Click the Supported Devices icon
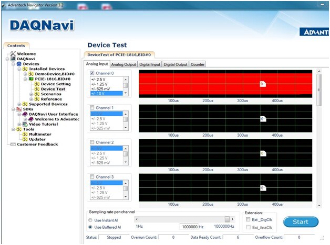The width and height of the screenshot is (330, 245). 25,104
